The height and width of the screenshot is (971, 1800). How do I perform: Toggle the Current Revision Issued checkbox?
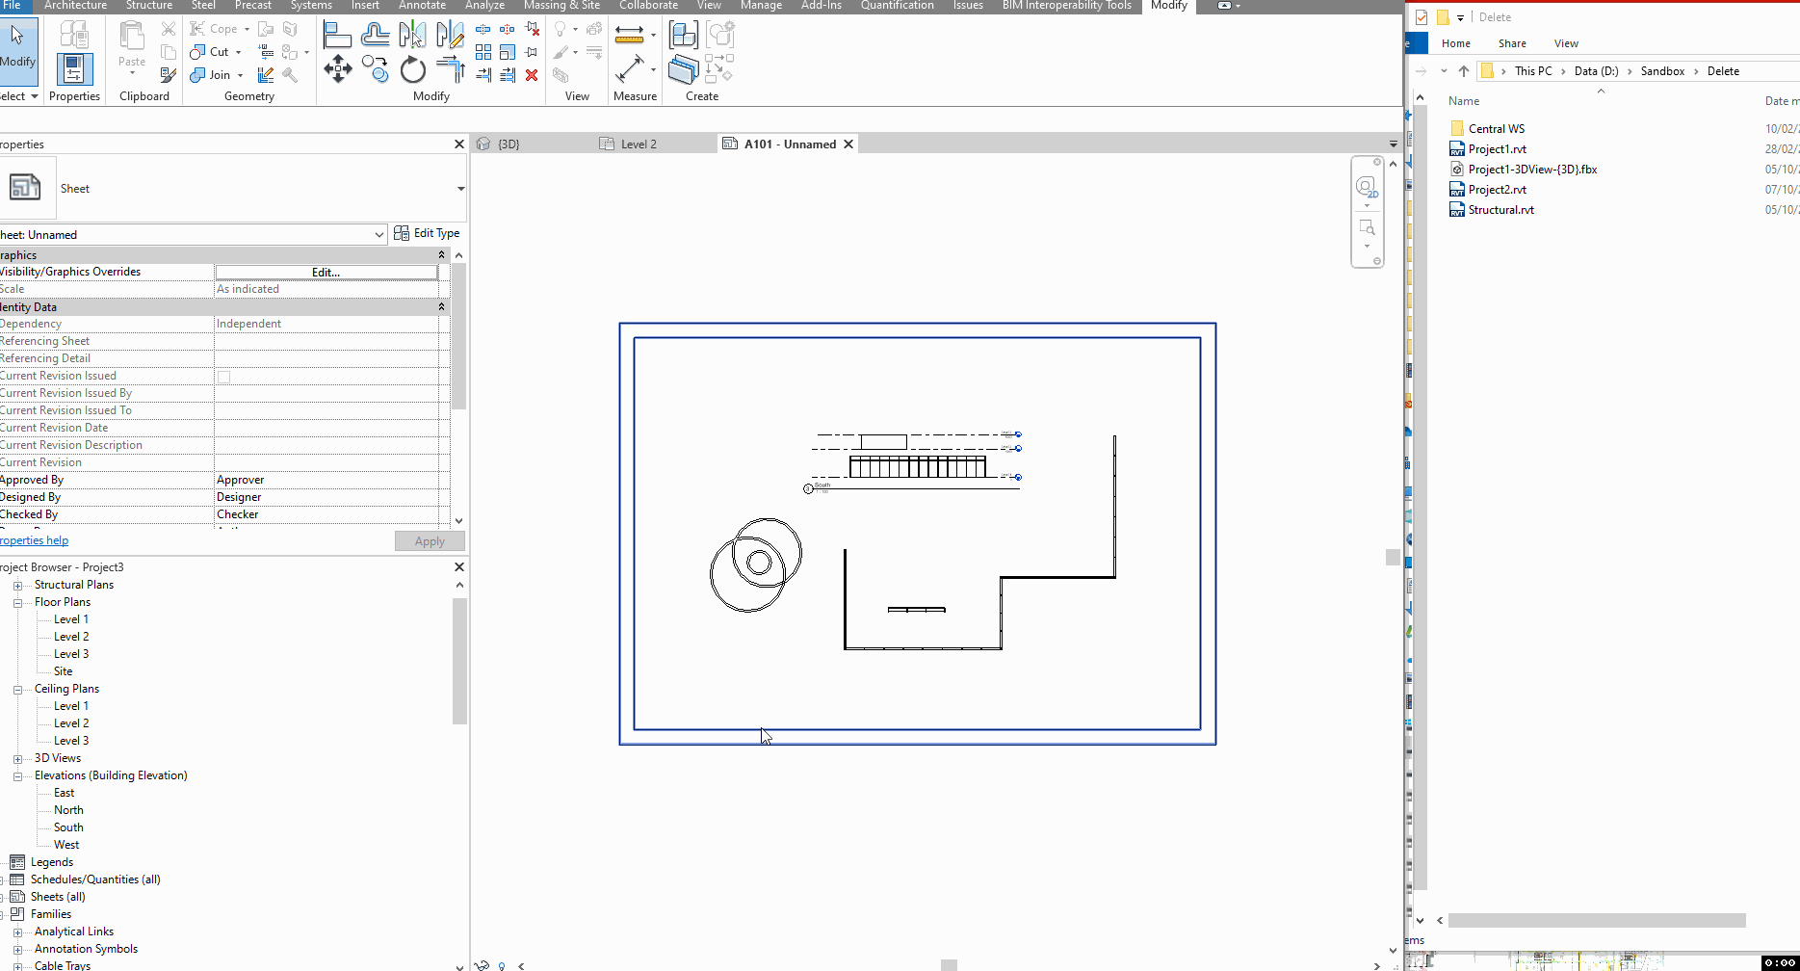click(x=223, y=377)
